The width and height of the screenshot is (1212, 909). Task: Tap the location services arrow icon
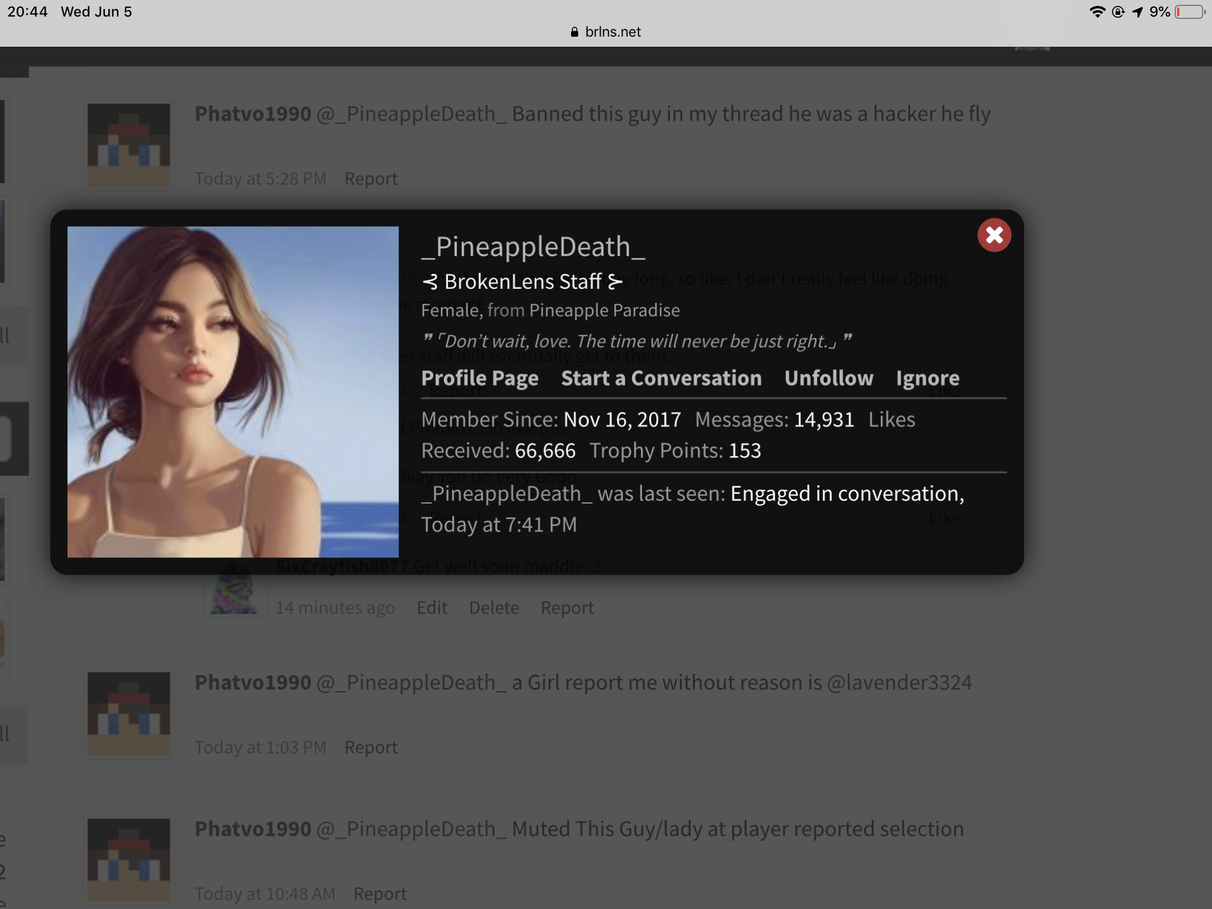tap(1137, 12)
